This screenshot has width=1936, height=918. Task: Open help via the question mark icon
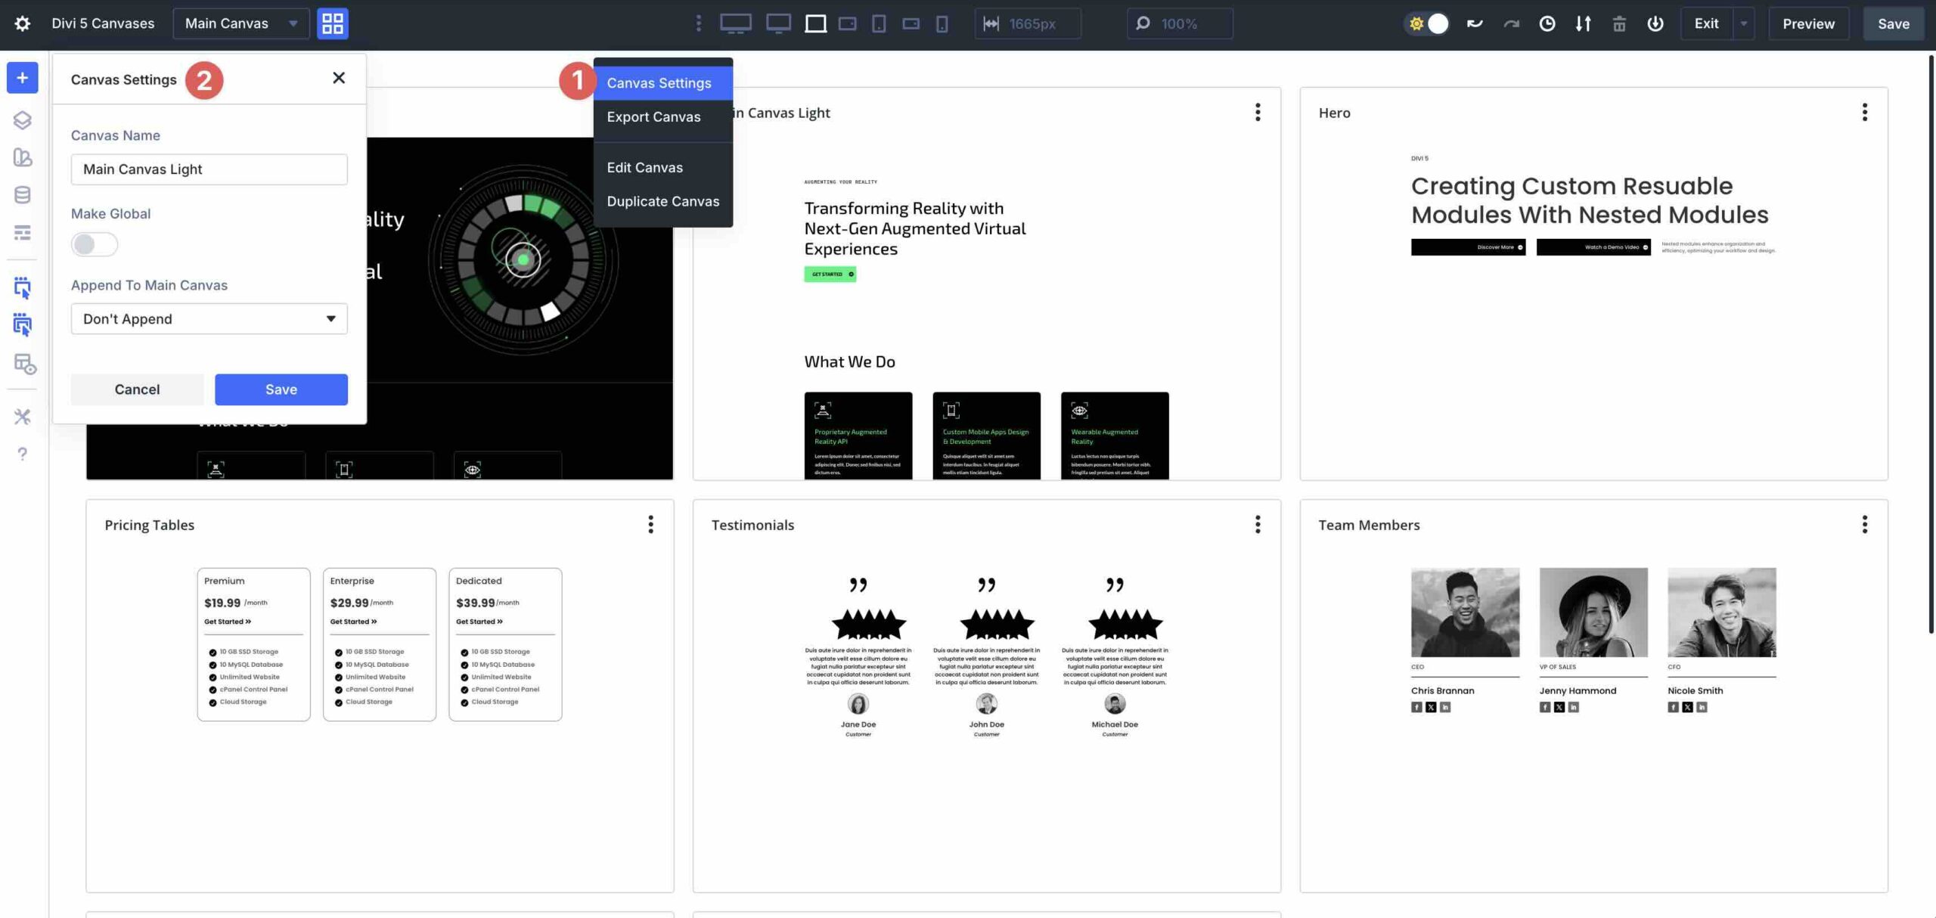click(x=22, y=454)
